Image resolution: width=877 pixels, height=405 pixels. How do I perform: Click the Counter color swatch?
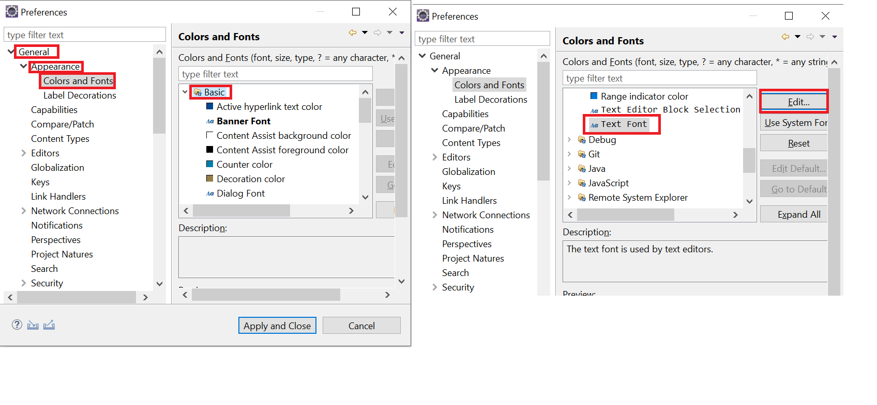(210, 164)
